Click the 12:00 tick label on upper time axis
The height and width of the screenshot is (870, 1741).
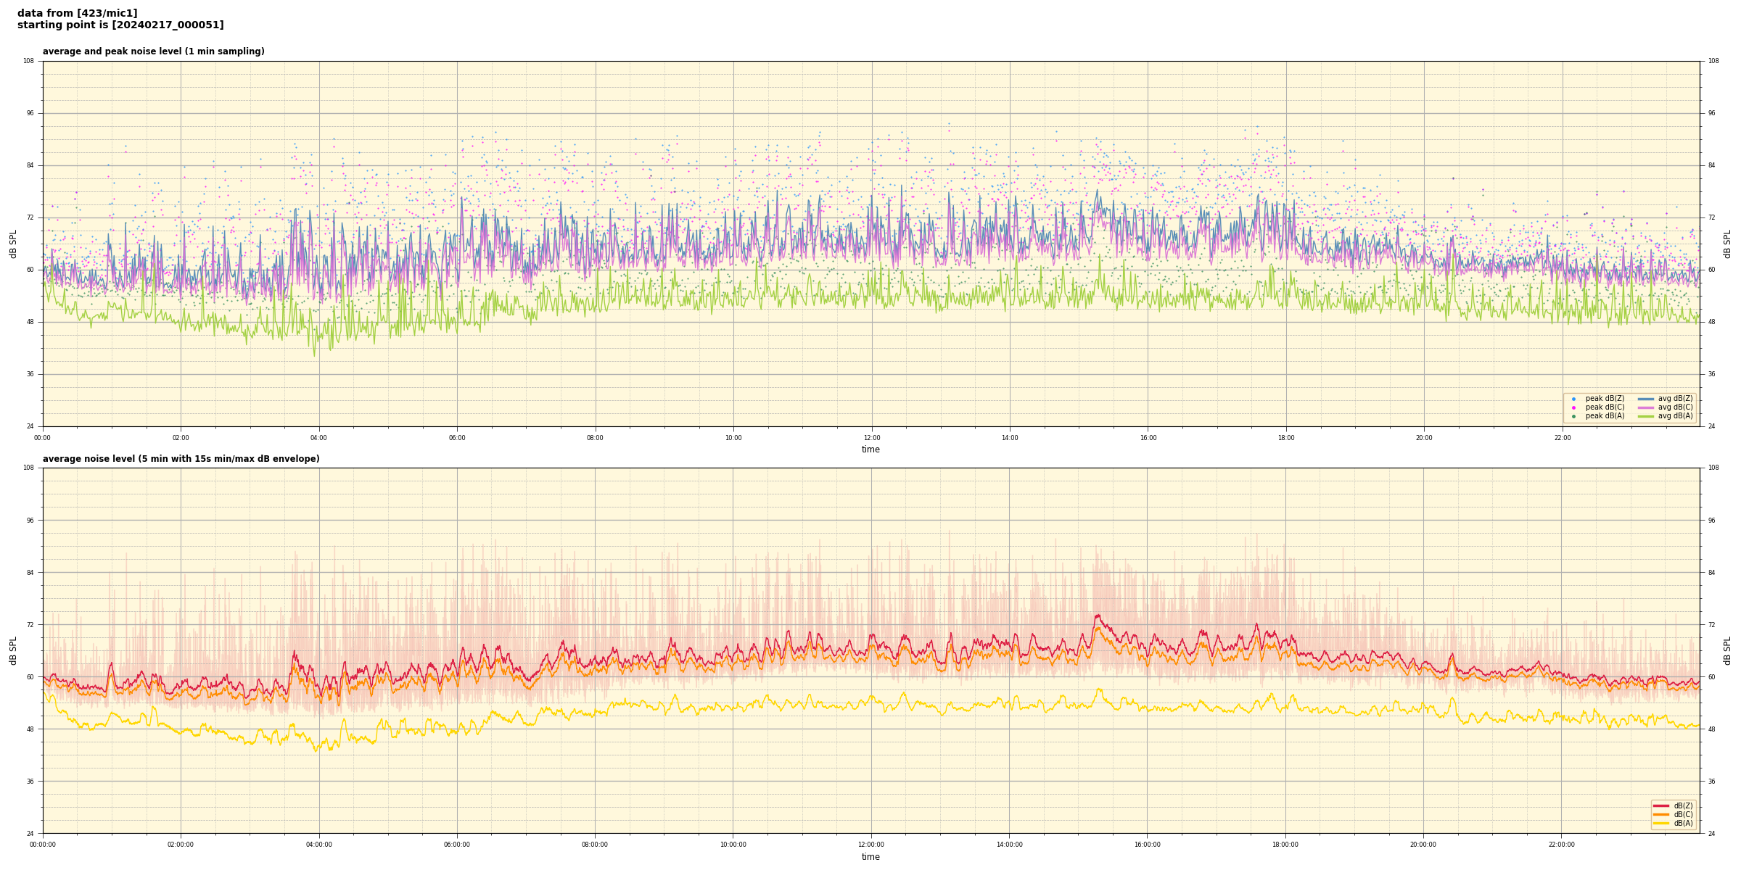(871, 438)
